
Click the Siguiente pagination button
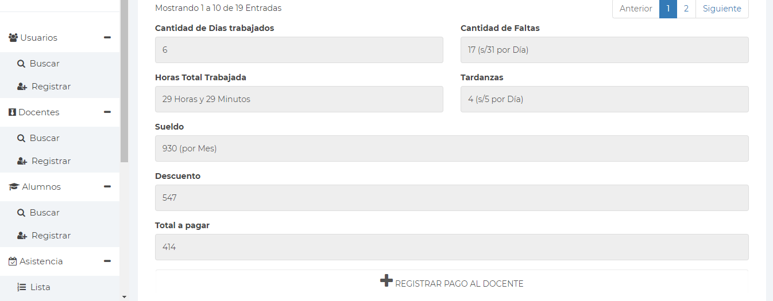(722, 9)
